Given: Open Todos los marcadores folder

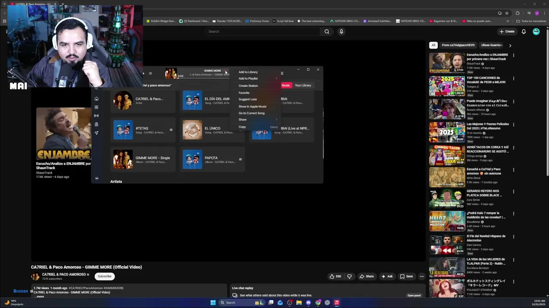Looking at the screenshot, I should (x=531, y=21).
